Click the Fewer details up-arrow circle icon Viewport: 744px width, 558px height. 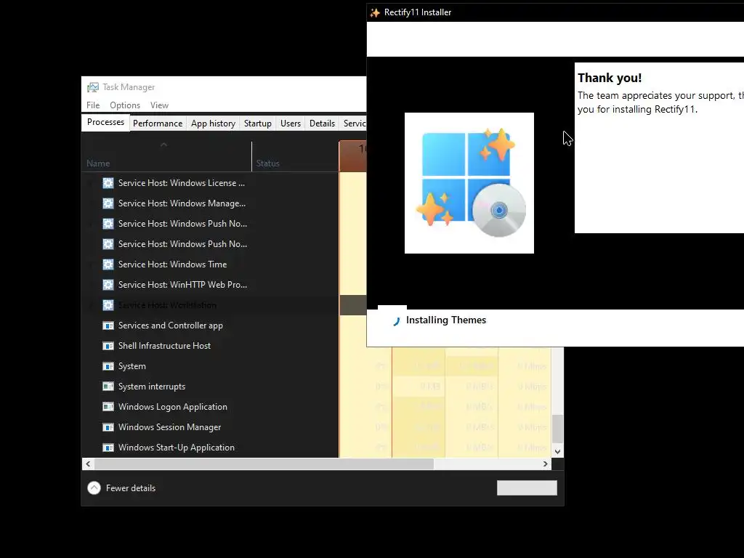pyautogui.click(x=94, y=488)
